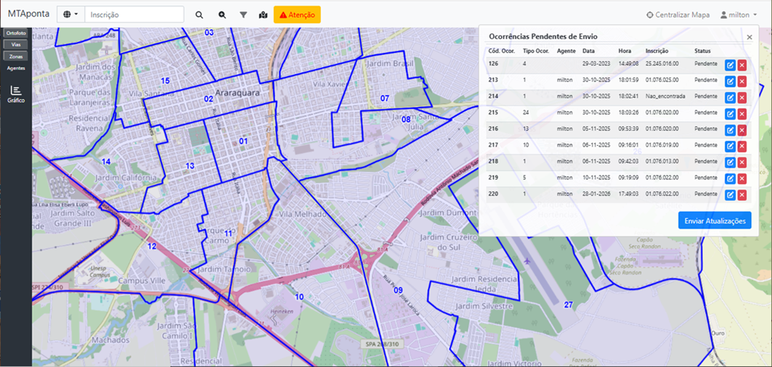Click the map marker icon in toolbar
The width and height of the screenshot is (772, 367).
click(264, 15)
